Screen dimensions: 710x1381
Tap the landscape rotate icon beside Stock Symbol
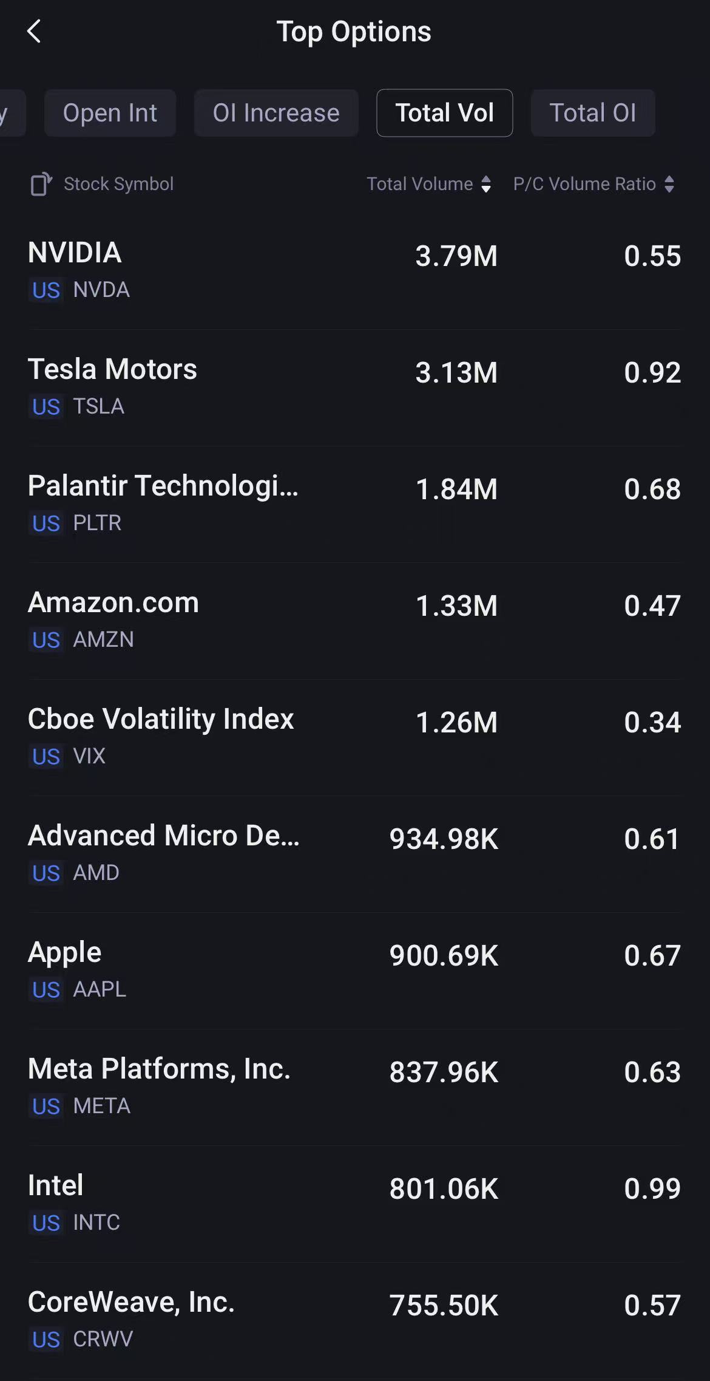tap(41, 184)
